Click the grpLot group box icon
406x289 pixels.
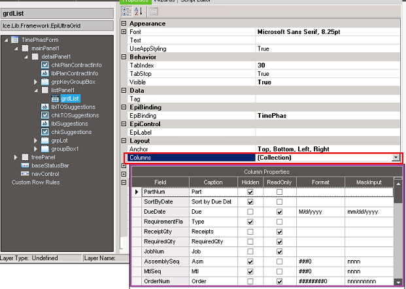[45, 141]
